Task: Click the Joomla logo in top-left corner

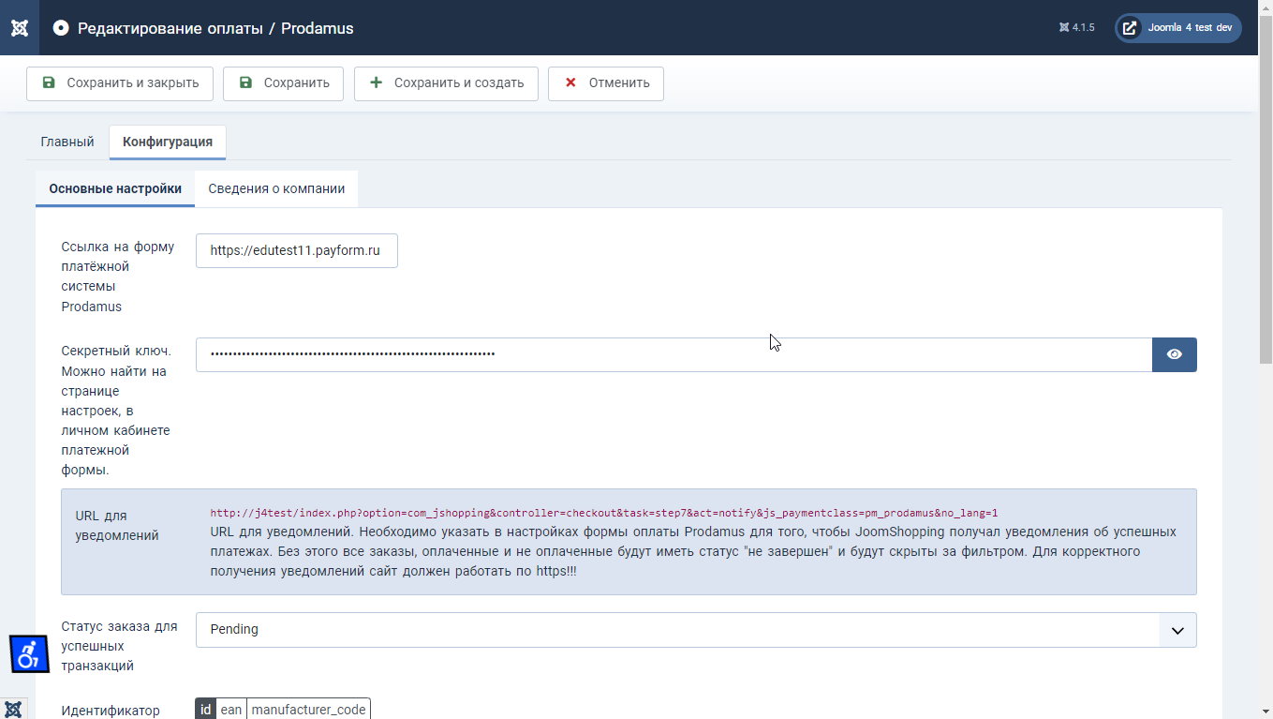Action: click(x=19, y=27)
